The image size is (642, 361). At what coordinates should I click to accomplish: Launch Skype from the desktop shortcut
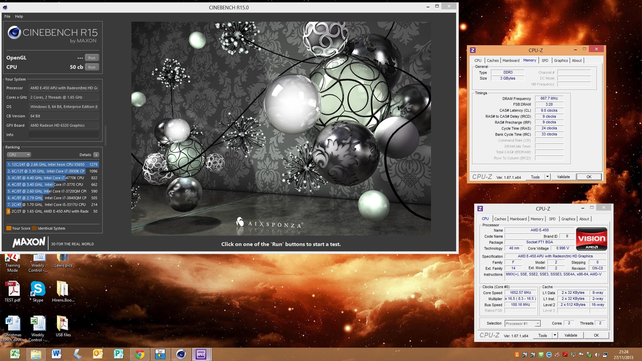click(x=38, y=291)
